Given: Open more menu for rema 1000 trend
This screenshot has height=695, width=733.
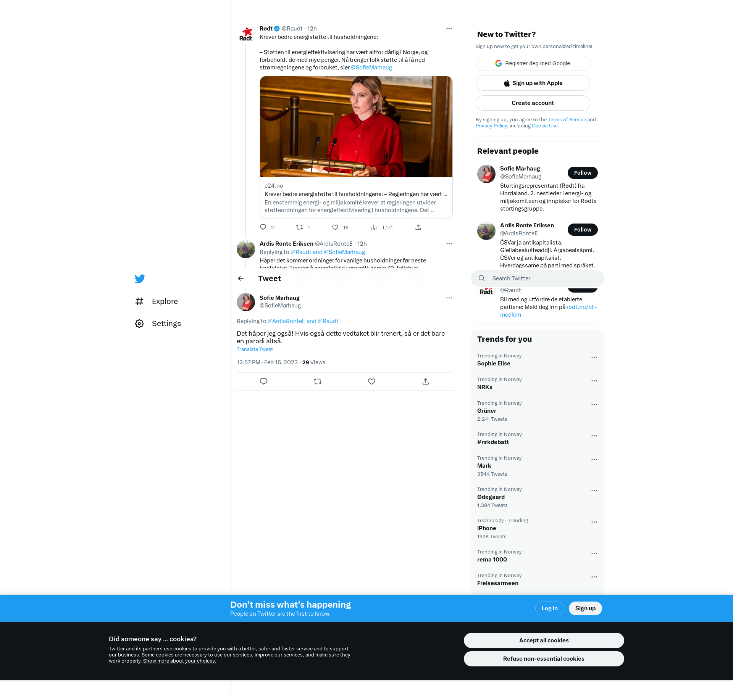Looking at the screenshot, I should coord(594,553).
